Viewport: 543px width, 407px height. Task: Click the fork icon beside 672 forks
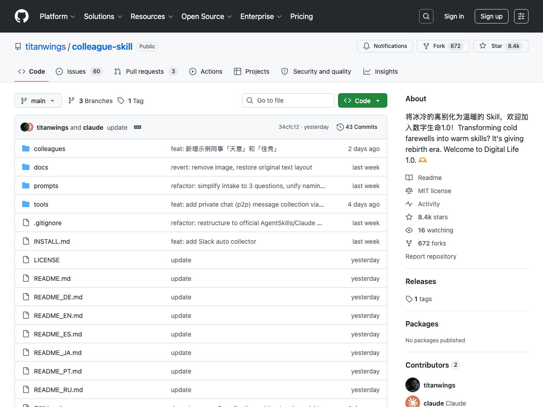tap(409, 243)
